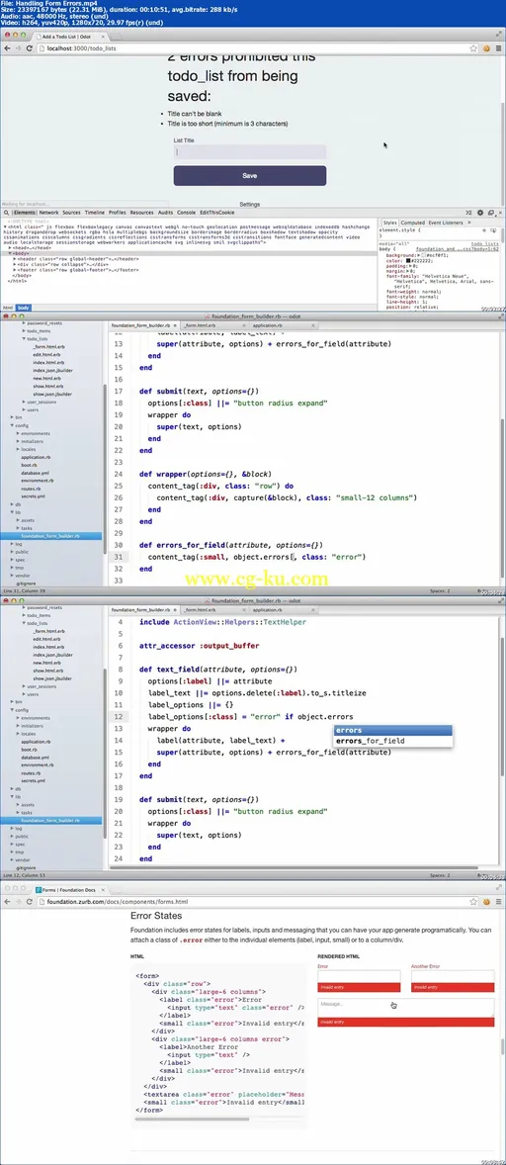Click the address bar showing localhost:3000/todo_lists
This screenshot has height=1165, width=506.
pos(252,48)
